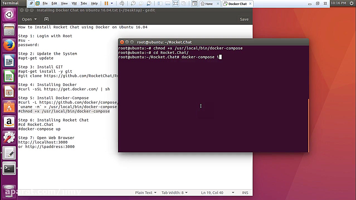This screenshot has width=356, height=200.
Task: Click the 'or http://ipaddress:3000' line
Action: click(46, 147)
